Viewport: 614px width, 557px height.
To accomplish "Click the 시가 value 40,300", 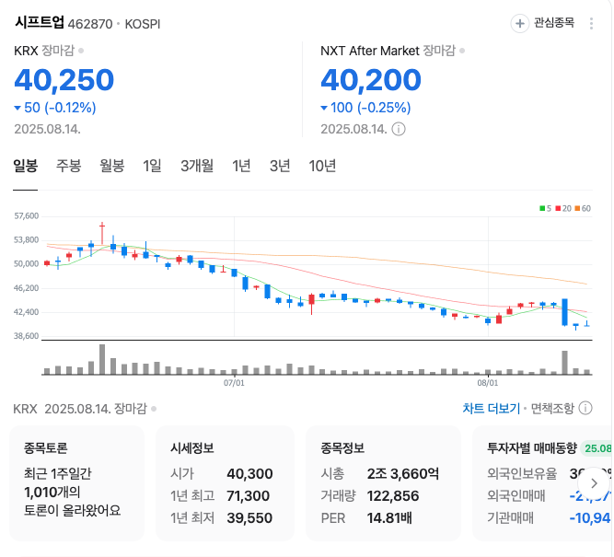I will (x=249, y=474).
